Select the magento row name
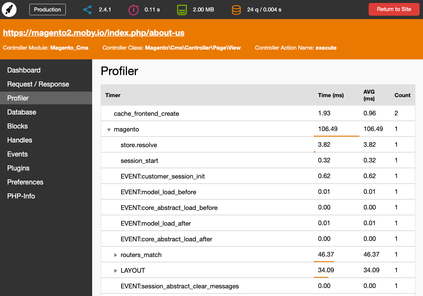The height and width of the screenshot is (296, 423). 126,129
